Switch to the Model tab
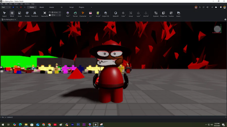Image resolution: width=227 pixels, height=127 pixels. pyautogui.click(x=42, y=7)
